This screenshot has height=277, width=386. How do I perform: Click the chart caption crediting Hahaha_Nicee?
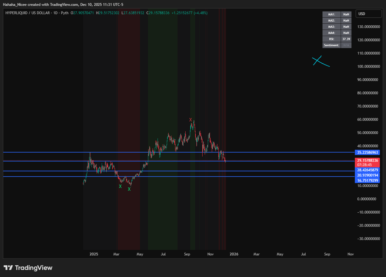(63, 4)
